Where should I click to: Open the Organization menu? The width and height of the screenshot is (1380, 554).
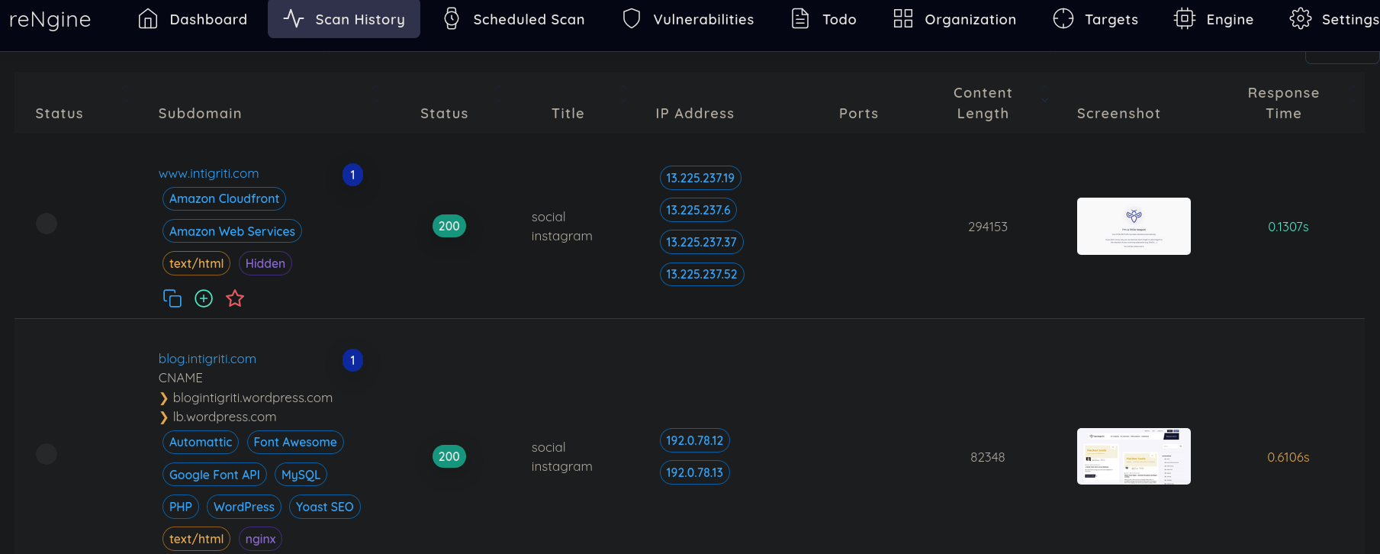point(954,19)
